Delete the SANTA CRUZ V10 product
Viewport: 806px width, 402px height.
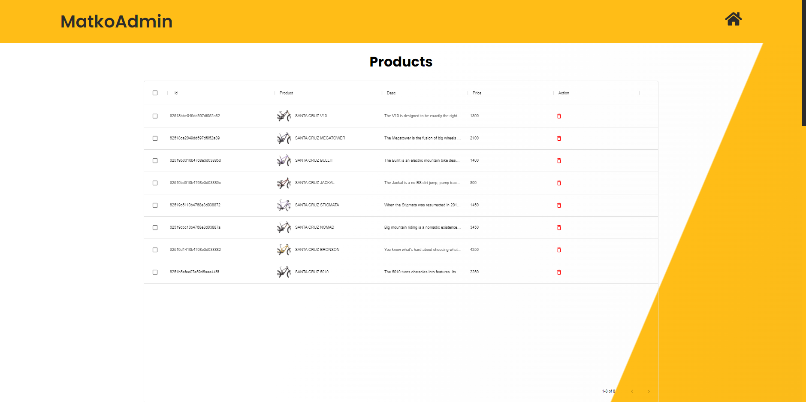[558, 116]
